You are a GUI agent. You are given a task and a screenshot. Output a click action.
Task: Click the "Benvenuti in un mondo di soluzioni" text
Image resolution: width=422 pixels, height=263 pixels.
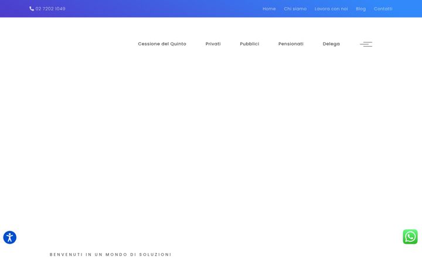(110, 254)
